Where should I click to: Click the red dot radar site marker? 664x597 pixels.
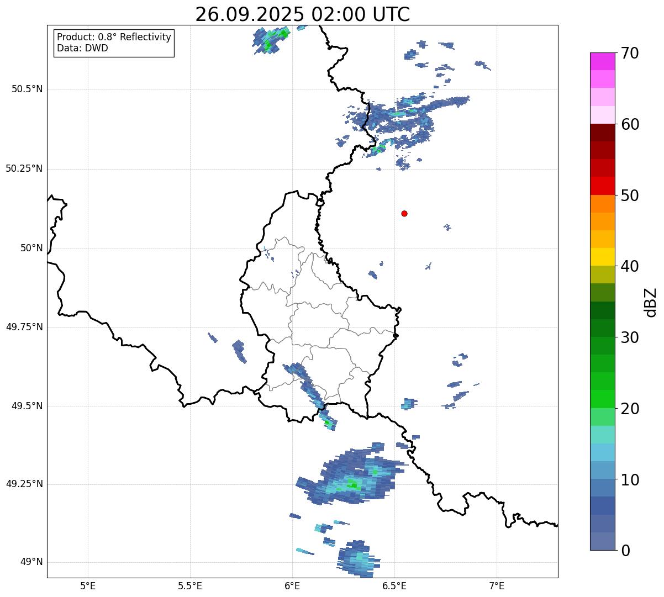click(x=404, y=213)
